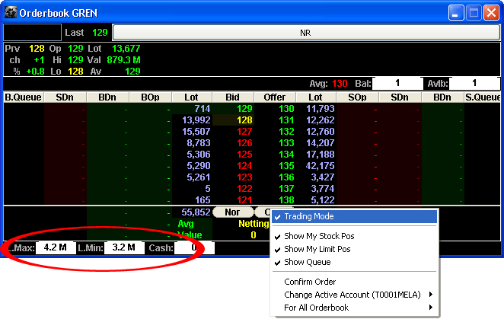Click the Avlb input field

pos(474,83)
